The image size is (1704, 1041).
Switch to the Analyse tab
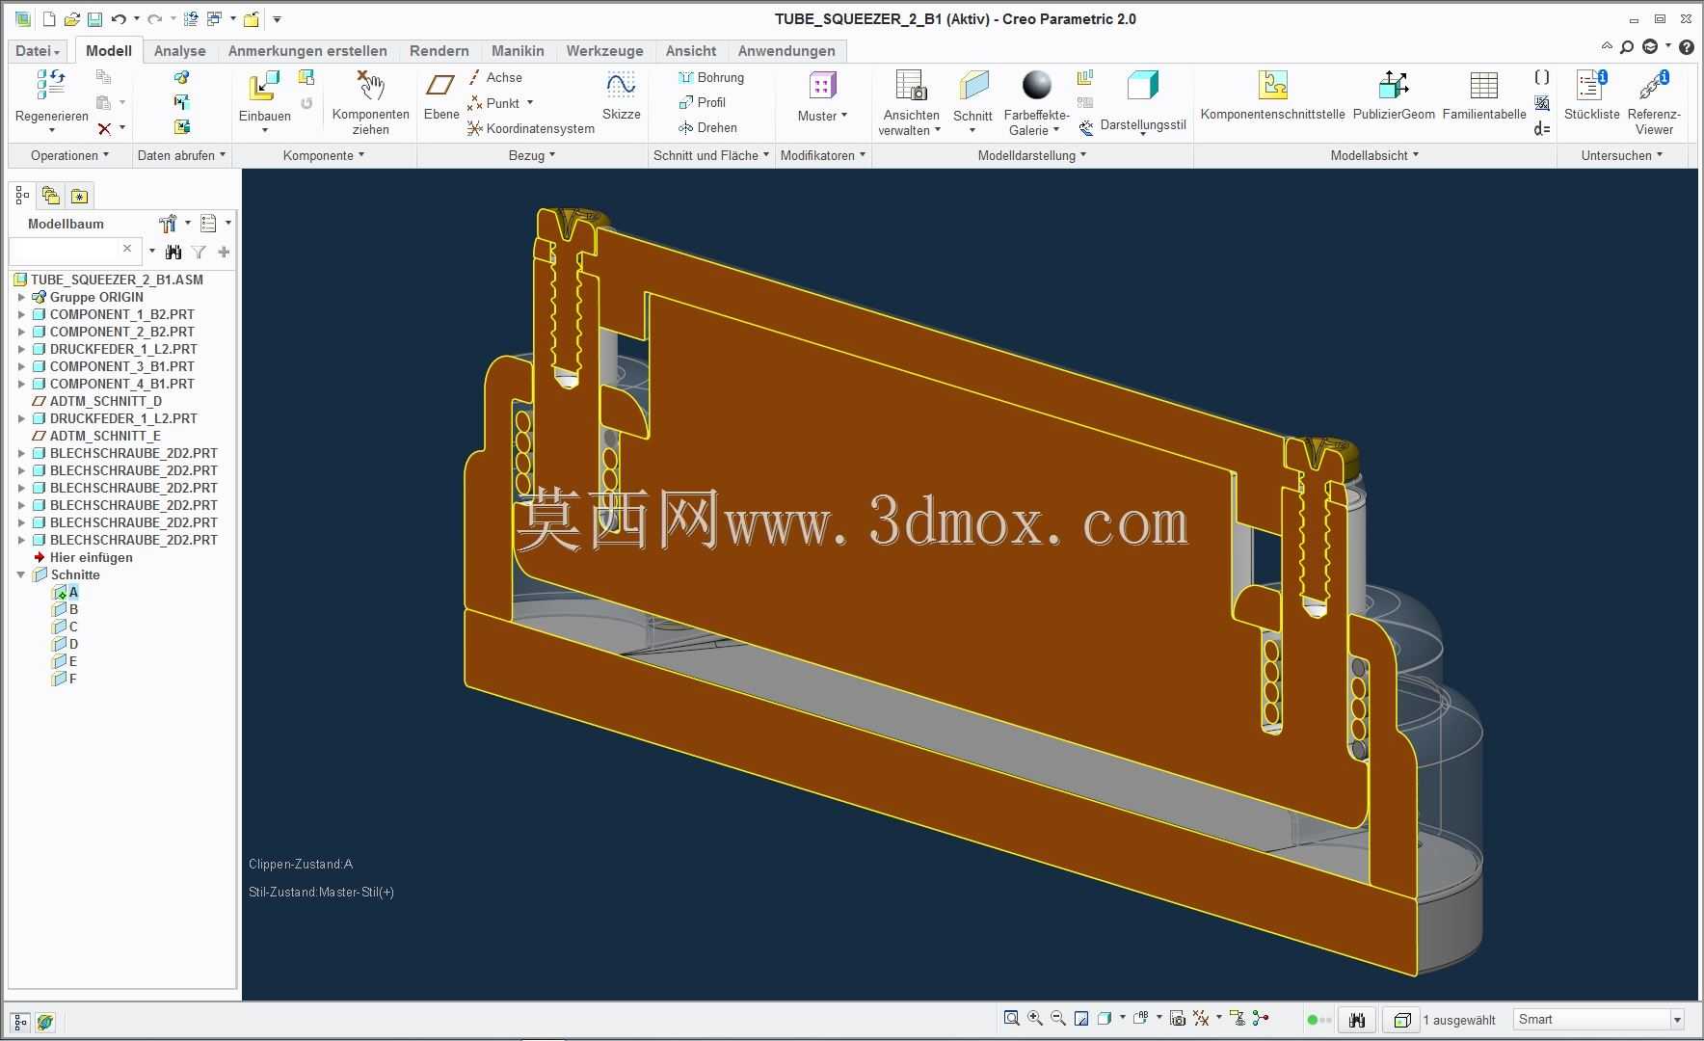click(180, 51)
